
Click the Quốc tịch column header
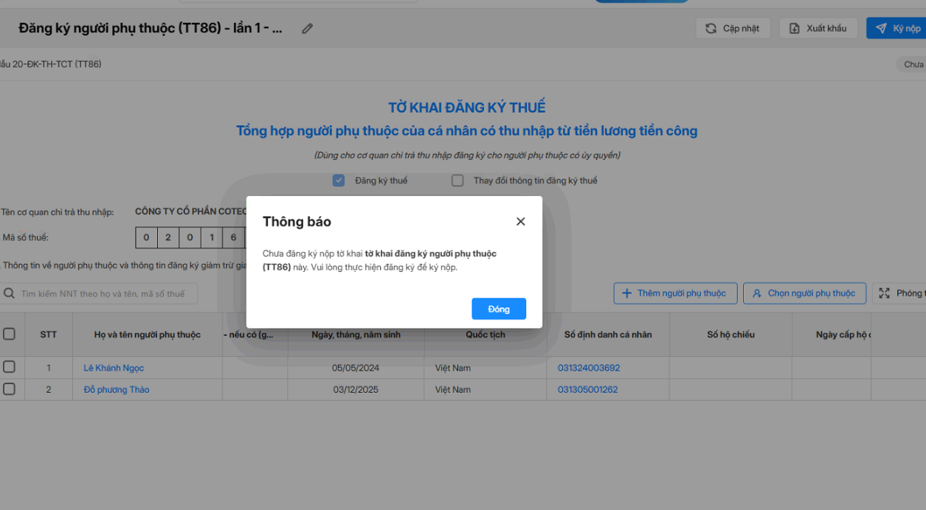pos(486,335)
